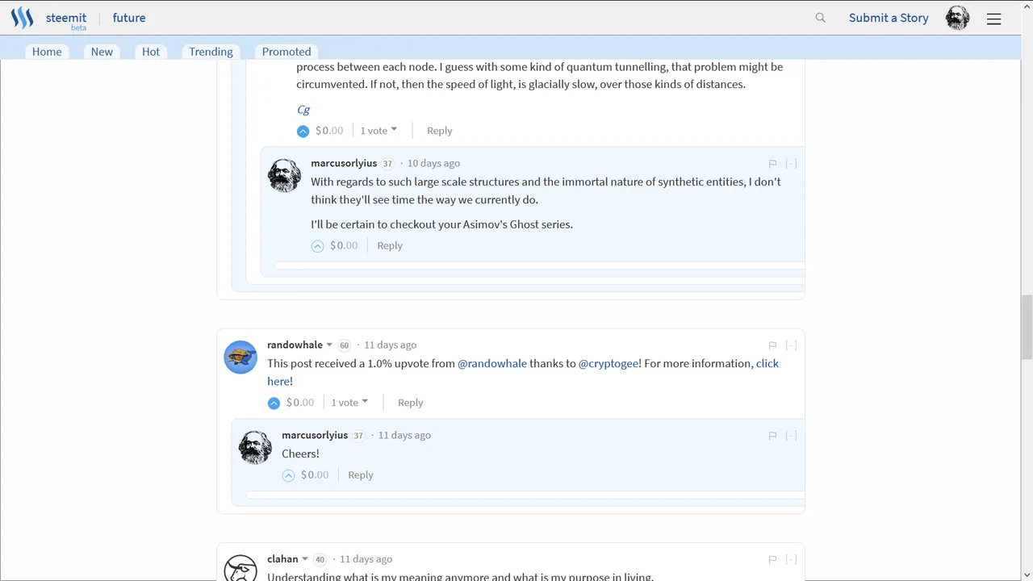Upvote the comment signed Cg
1033x581 pixels.
tap(303, 131)
